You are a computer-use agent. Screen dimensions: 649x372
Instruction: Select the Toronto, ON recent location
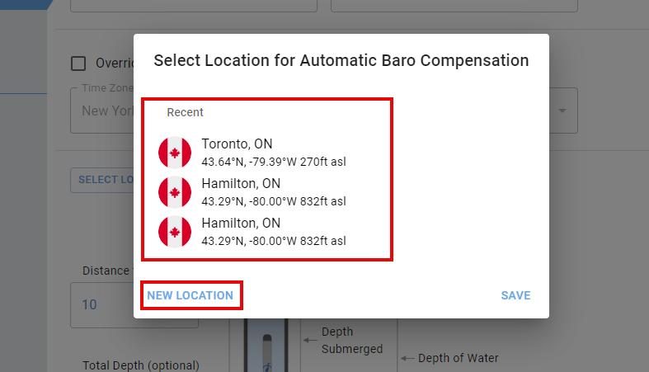(237, 144)
